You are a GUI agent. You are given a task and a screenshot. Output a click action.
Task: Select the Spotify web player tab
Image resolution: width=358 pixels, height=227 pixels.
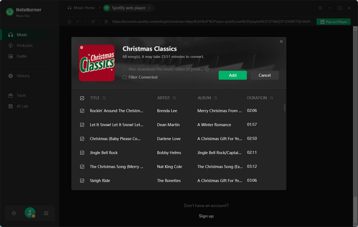128,8
